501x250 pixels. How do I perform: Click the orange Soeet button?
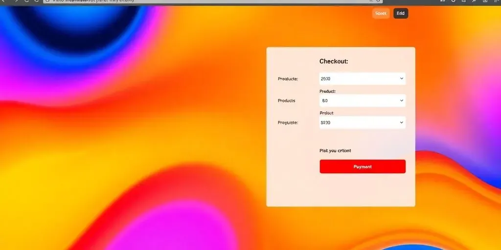[381, 13]
